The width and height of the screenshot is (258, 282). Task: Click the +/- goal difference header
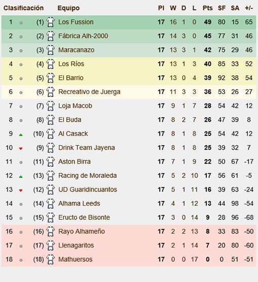coord(249,8)
